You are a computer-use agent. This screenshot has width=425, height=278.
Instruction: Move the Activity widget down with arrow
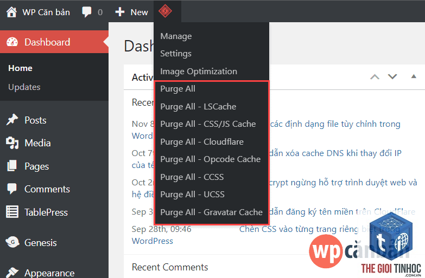click(392, 77)
